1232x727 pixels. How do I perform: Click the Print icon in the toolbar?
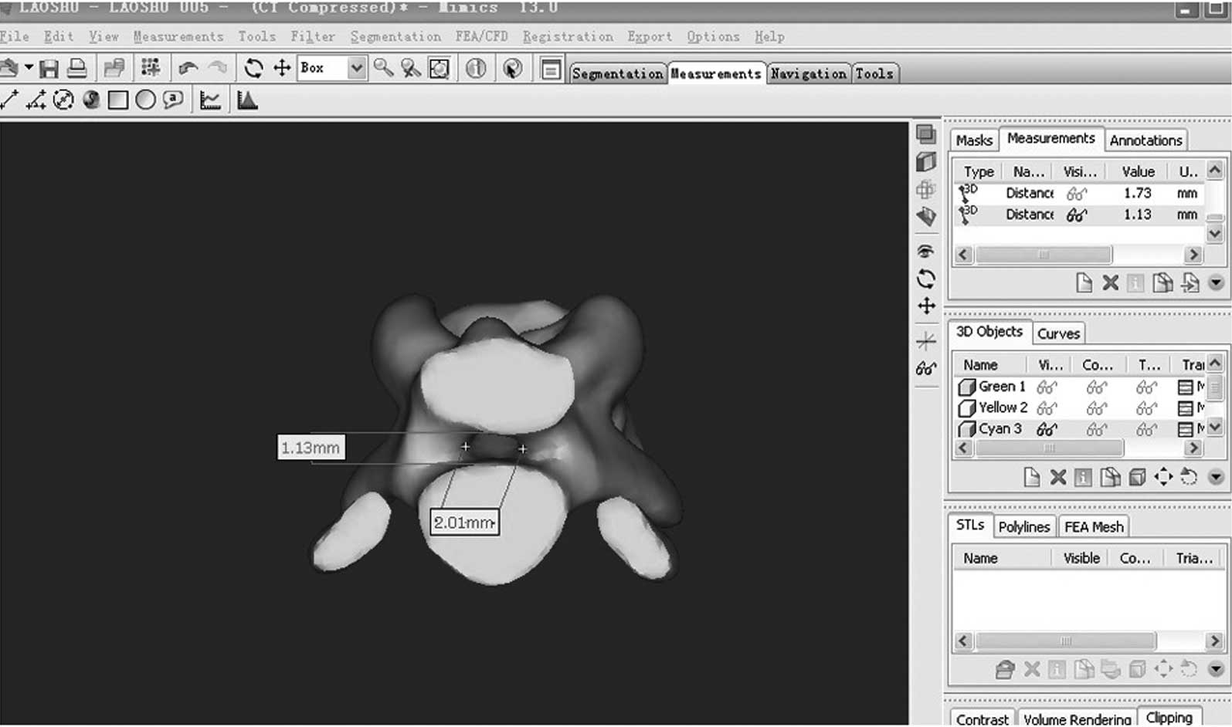click(76, 69)
